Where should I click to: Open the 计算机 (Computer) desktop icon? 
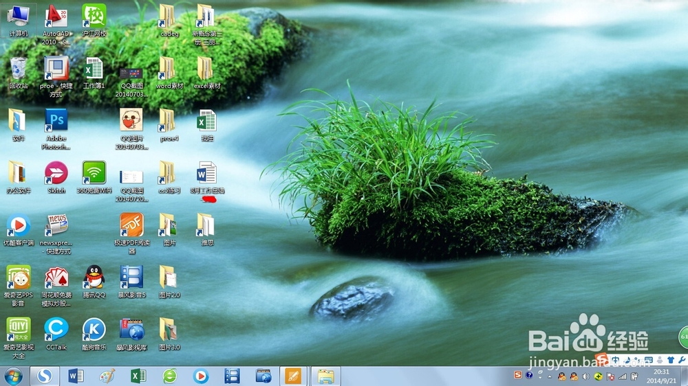19,20
